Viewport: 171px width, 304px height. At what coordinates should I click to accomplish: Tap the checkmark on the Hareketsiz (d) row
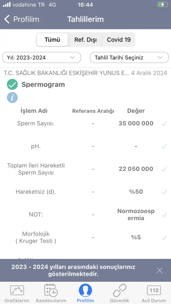point(164,192)
